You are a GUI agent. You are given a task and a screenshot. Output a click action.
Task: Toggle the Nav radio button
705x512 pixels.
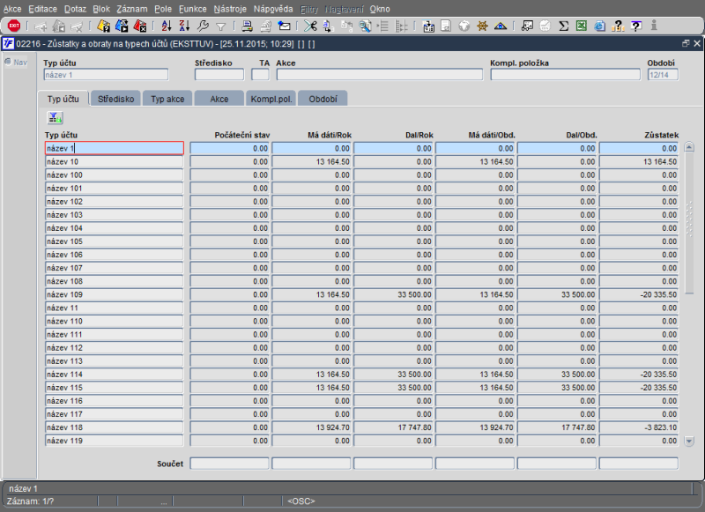[x=8, y=62]
